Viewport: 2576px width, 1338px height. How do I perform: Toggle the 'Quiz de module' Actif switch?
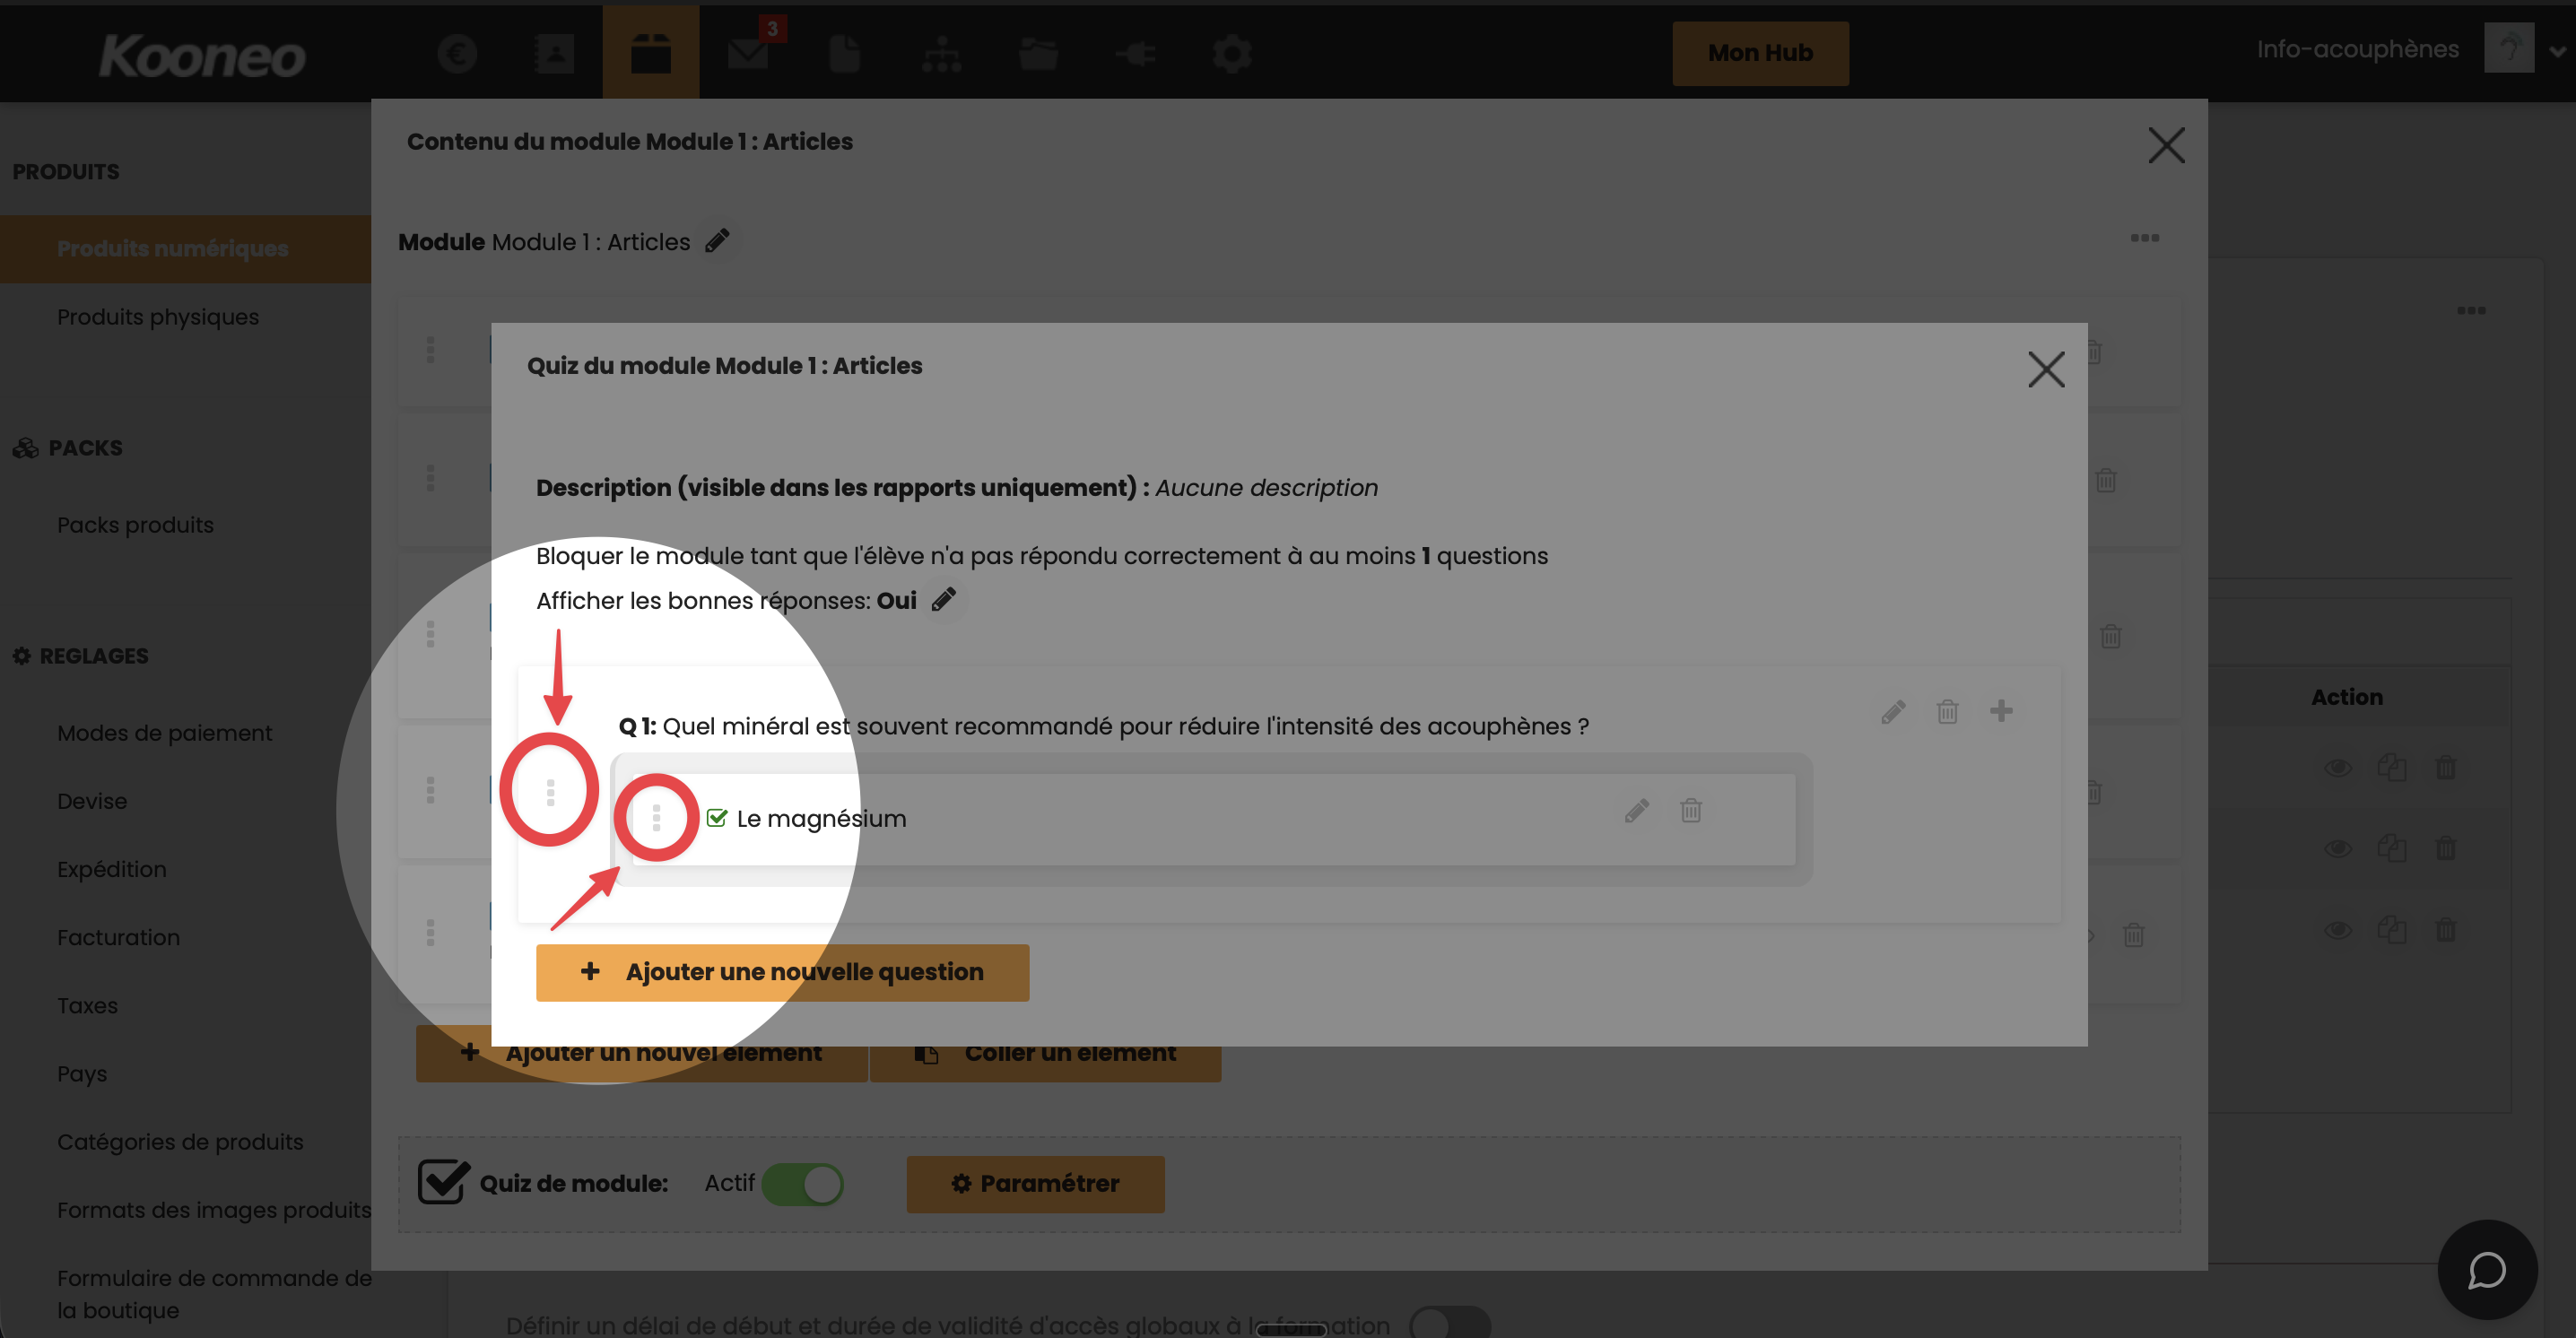(802, 1184)
